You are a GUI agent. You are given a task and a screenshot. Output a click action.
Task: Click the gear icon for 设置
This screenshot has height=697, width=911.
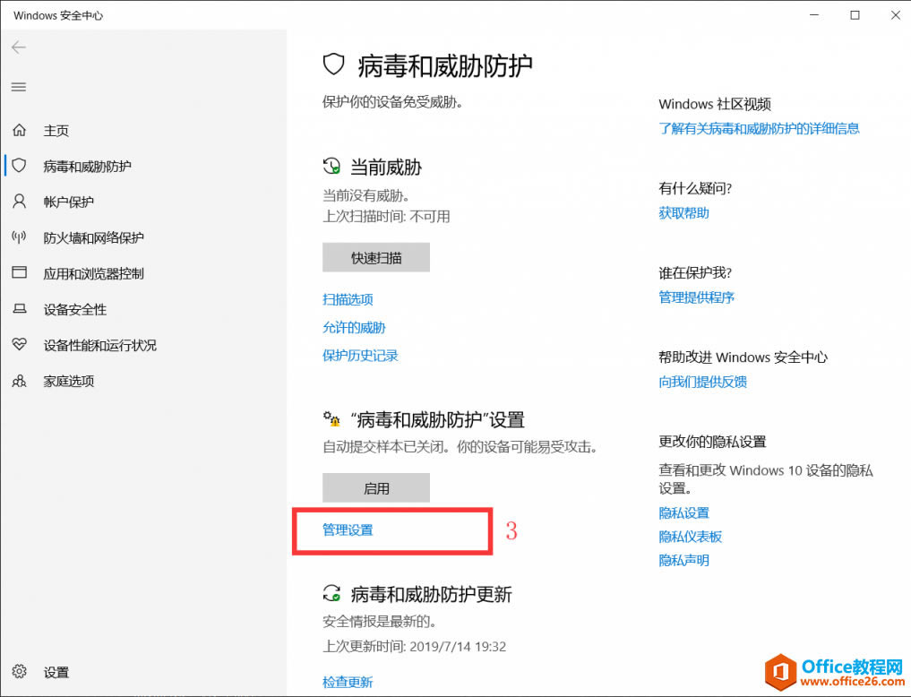click(19, 671)
